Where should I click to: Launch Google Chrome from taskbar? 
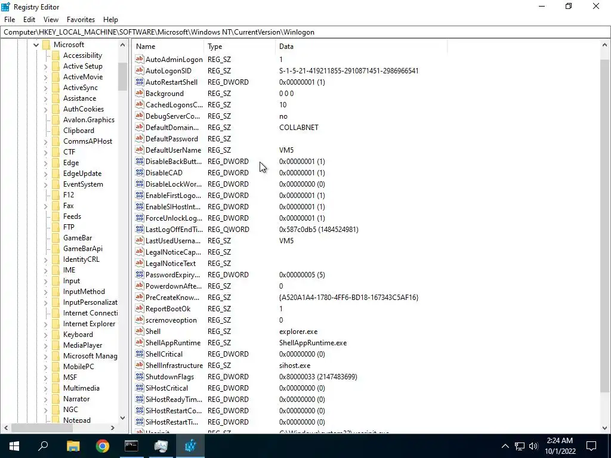click(102, 446)
